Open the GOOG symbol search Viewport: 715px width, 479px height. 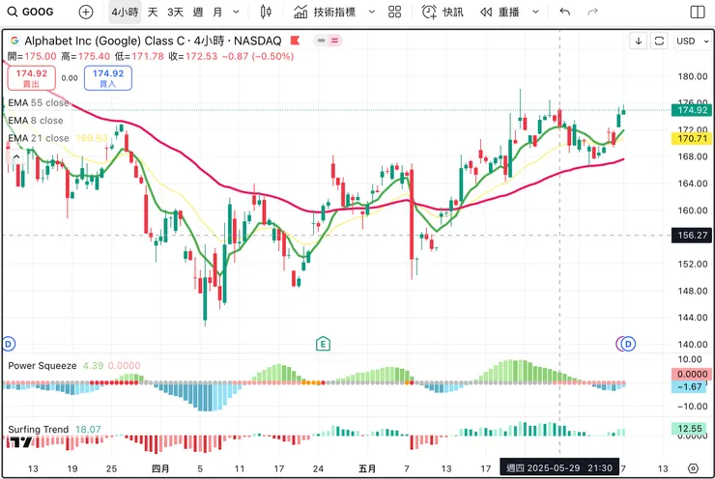31,12
